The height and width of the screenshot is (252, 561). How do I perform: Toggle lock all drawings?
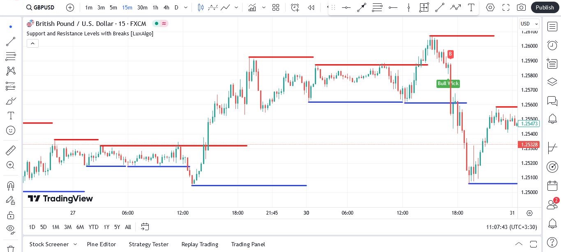(x=11, y=215)
